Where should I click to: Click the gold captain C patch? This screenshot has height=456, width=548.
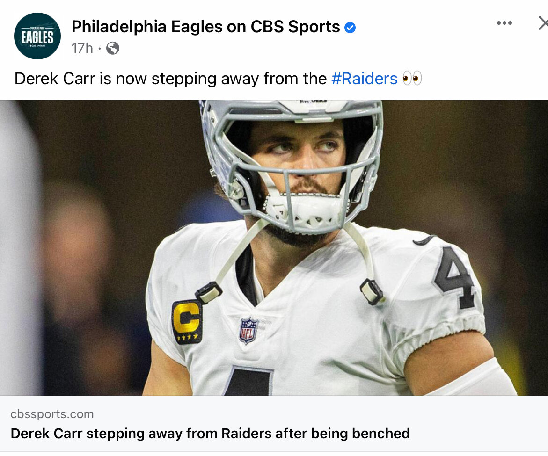[x=187, y=322]
